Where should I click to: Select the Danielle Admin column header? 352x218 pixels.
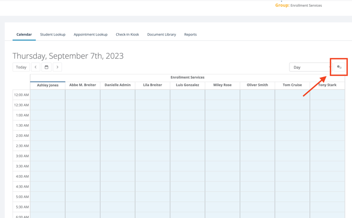click(118, 85)
